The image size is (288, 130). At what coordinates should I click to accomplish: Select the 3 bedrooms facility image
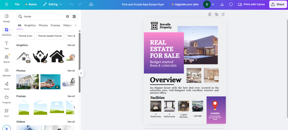pos(156,106)
